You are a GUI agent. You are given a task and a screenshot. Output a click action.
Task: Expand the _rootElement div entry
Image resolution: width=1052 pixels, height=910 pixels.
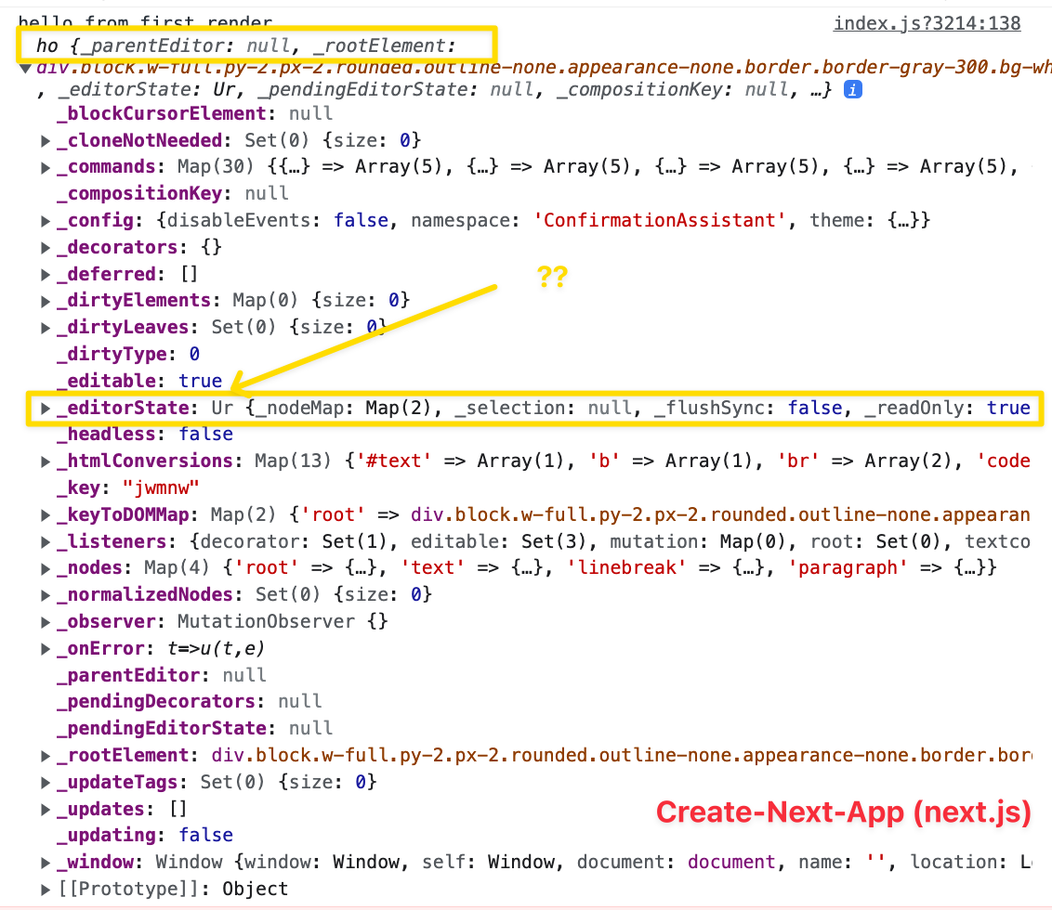point(45,756)
